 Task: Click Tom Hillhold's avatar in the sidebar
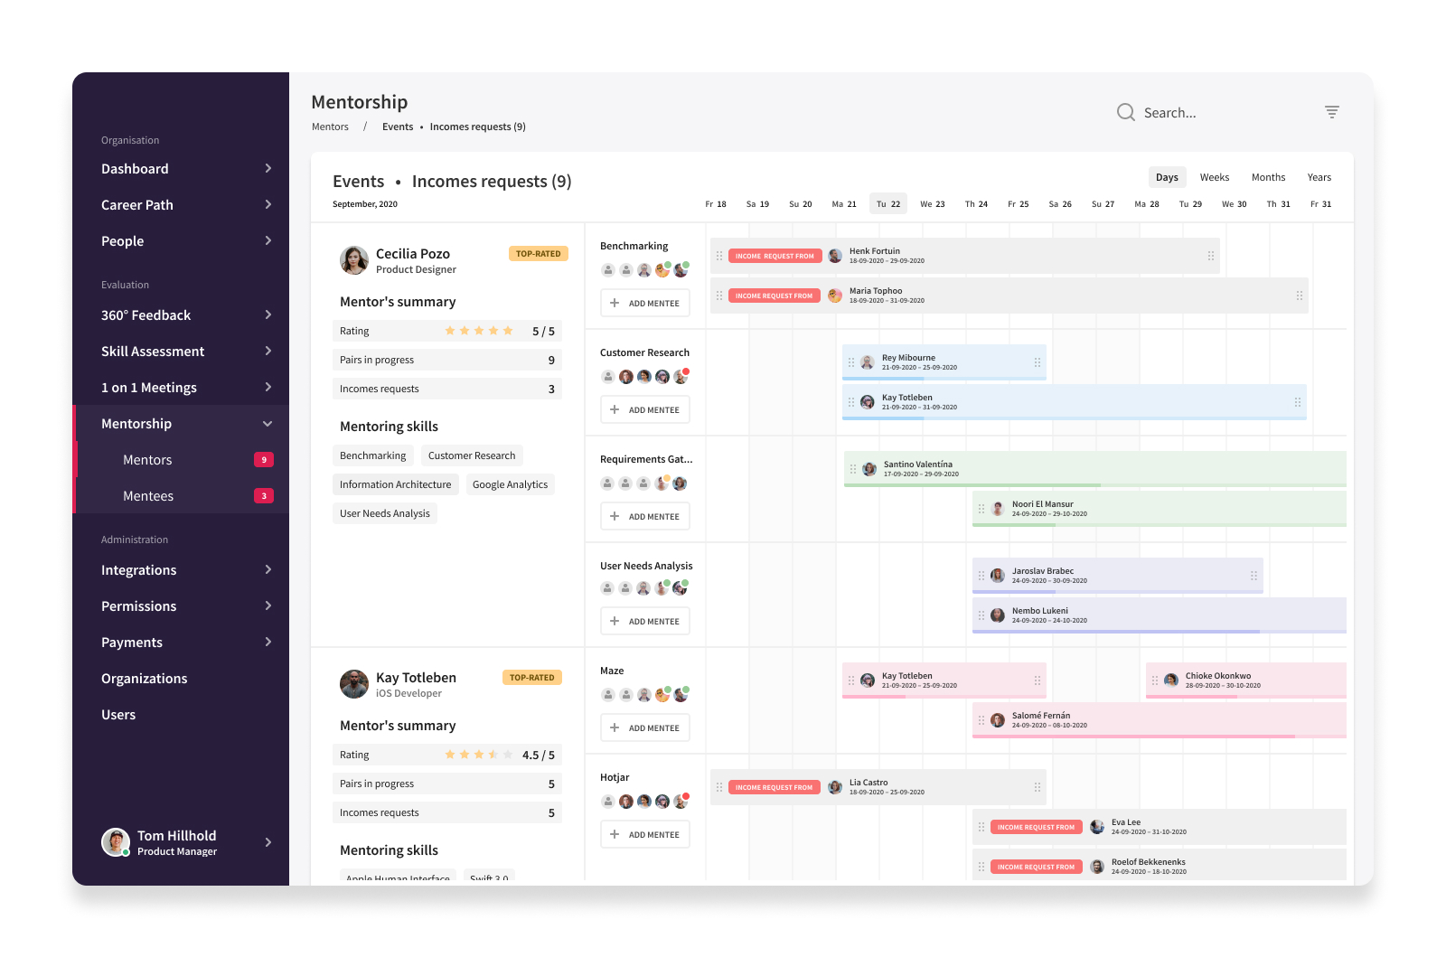tap(116, 842)
